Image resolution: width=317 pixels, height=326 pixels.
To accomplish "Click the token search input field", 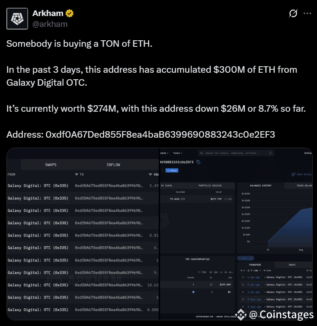I will (236, 153).
